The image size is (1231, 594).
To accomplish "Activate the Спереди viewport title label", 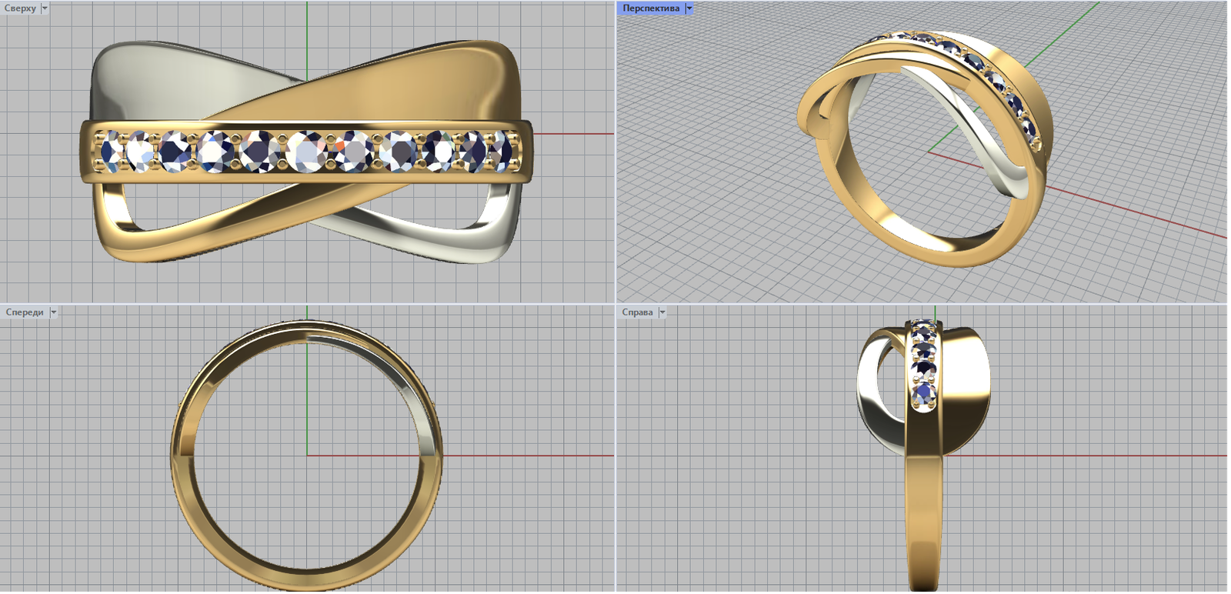I will pos(25,312).
